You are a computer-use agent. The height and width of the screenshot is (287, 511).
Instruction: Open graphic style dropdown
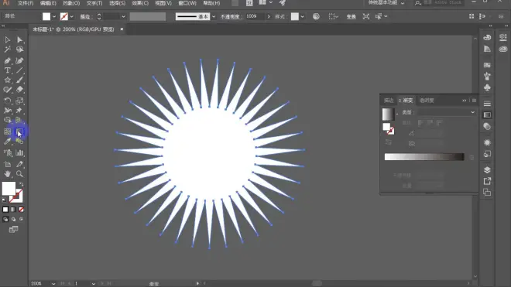(303, 16)
